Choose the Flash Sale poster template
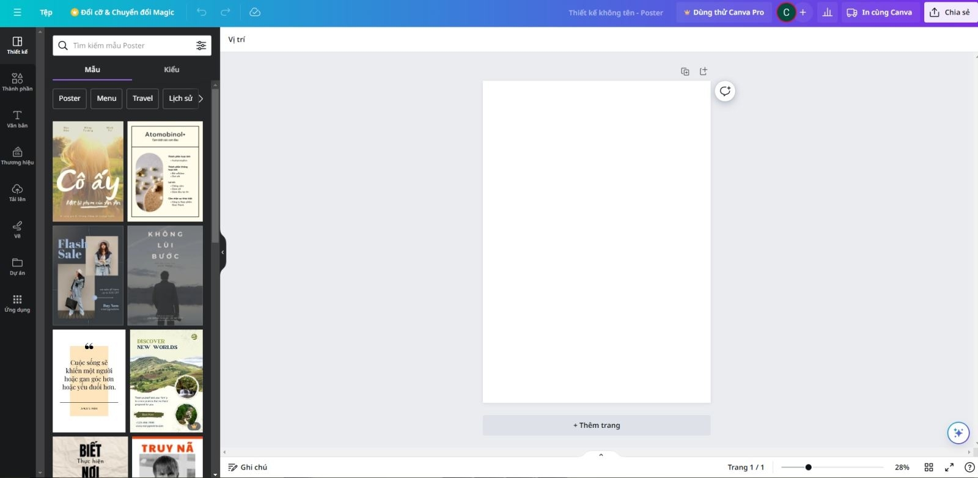Image resolution: width=978 pixels, height=478 pixels. click(x=88, y=275)
